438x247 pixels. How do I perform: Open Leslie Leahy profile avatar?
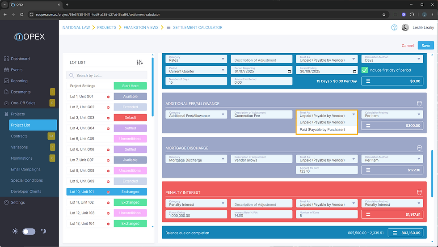(405, 27)
